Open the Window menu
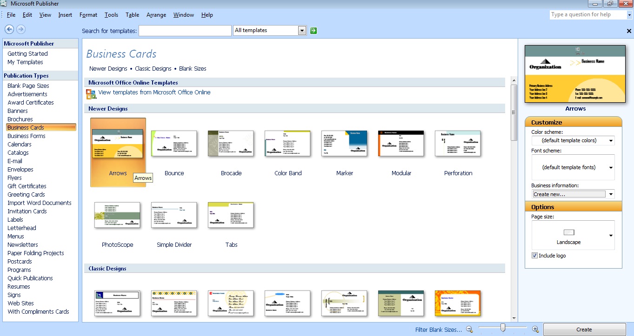 [x=184, y=15]
